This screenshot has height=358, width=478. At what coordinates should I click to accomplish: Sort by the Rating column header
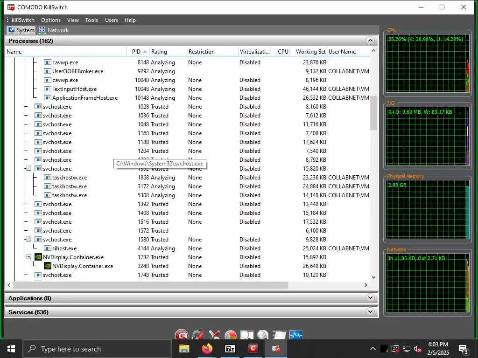coord(168,51)
